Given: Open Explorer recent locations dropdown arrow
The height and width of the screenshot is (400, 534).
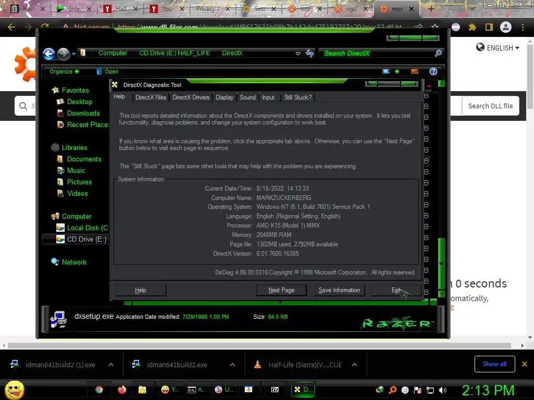Looking at the screenshot, I should pos(74,54).
